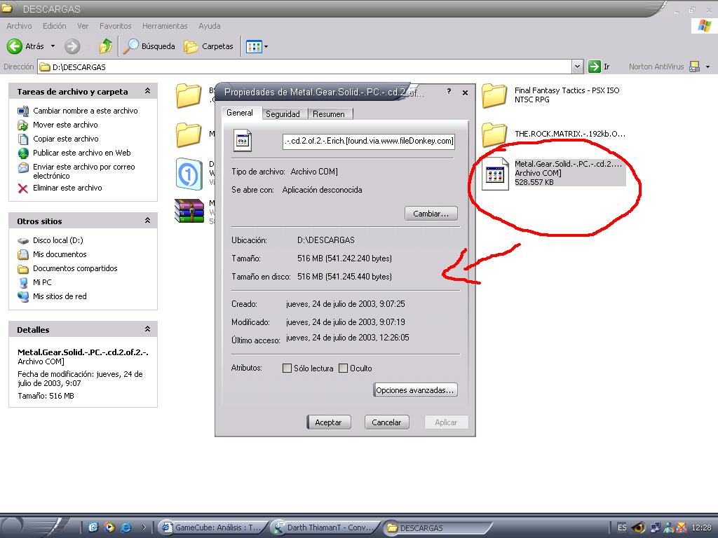Screen dimensions: 718x538
Task: Click the Cambiar... button
Action: click(431, 214)
